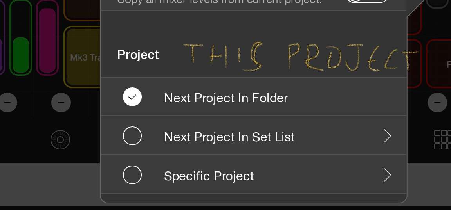This screenshot has height=210, width=451.
Task: Click the knob dial icon below the faders
Action: click(x=60, y=139)
